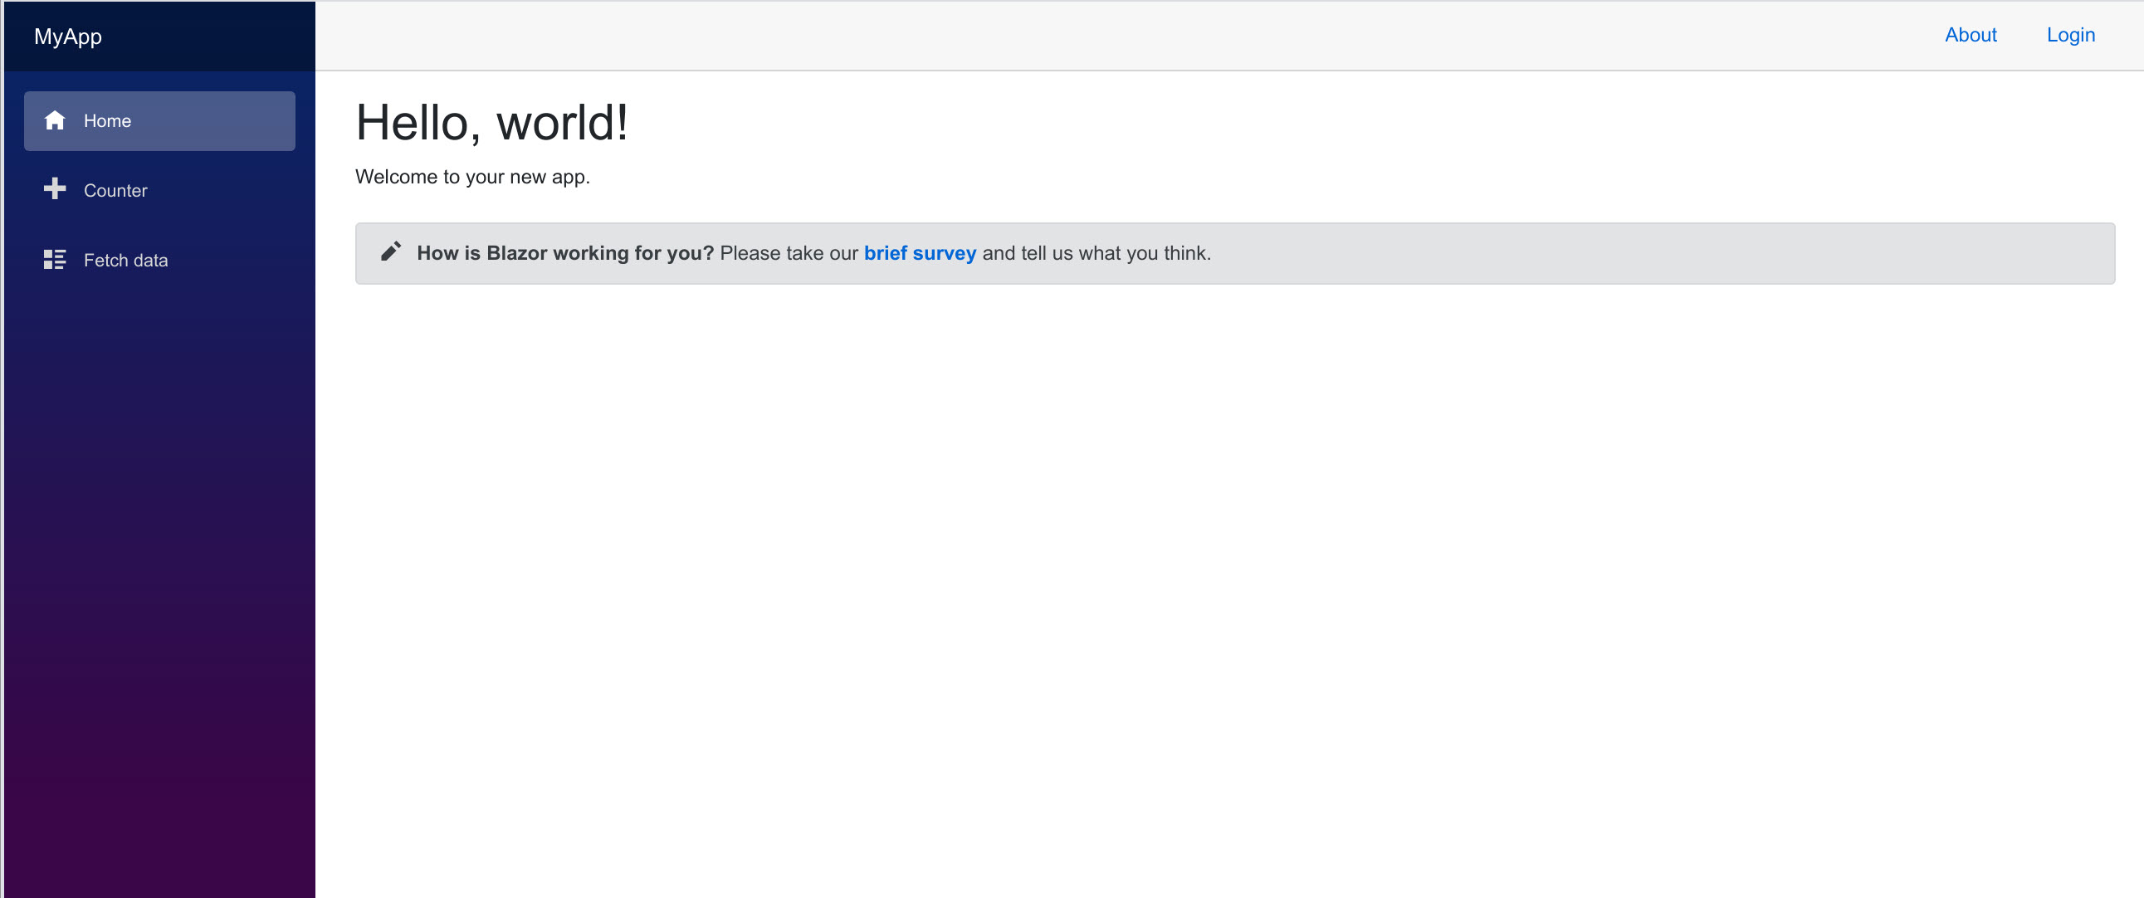Viewport: 2144px width, 898px height.
Task: Open the Fetch data page
Action: pyautogui.click(x=125, y=261)
